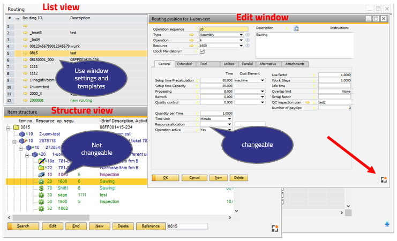Image resolution: width=397 pixels, height=241 pixels.
Task: Open the Attachments tab
Action: pos(295,64)
